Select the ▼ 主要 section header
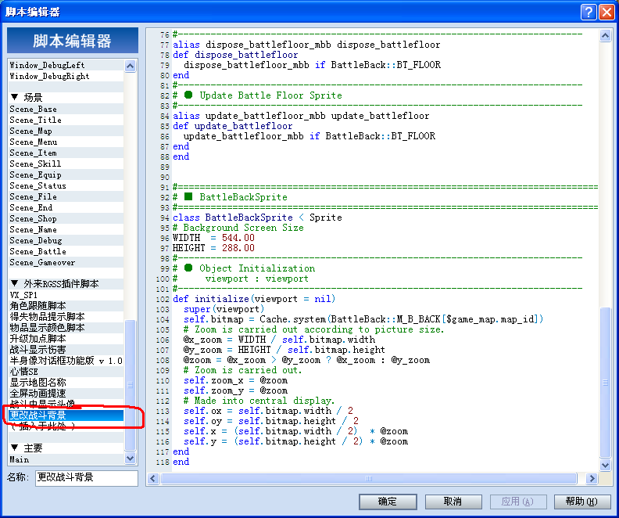This screenshot has height=518, width=619. coord(66,448)
